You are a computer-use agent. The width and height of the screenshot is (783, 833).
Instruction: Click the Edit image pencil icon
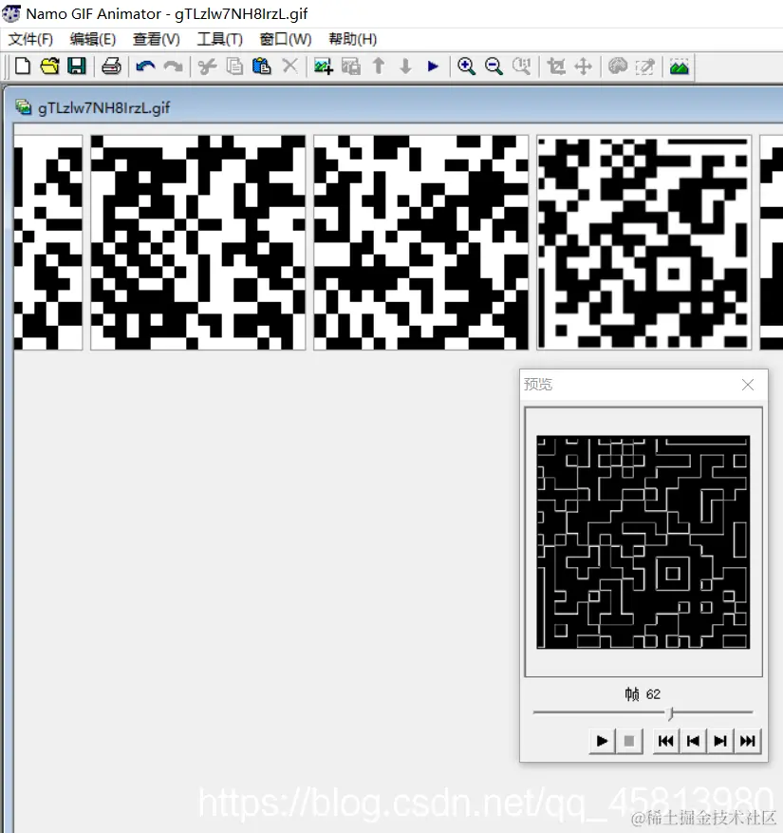point(645,66)
